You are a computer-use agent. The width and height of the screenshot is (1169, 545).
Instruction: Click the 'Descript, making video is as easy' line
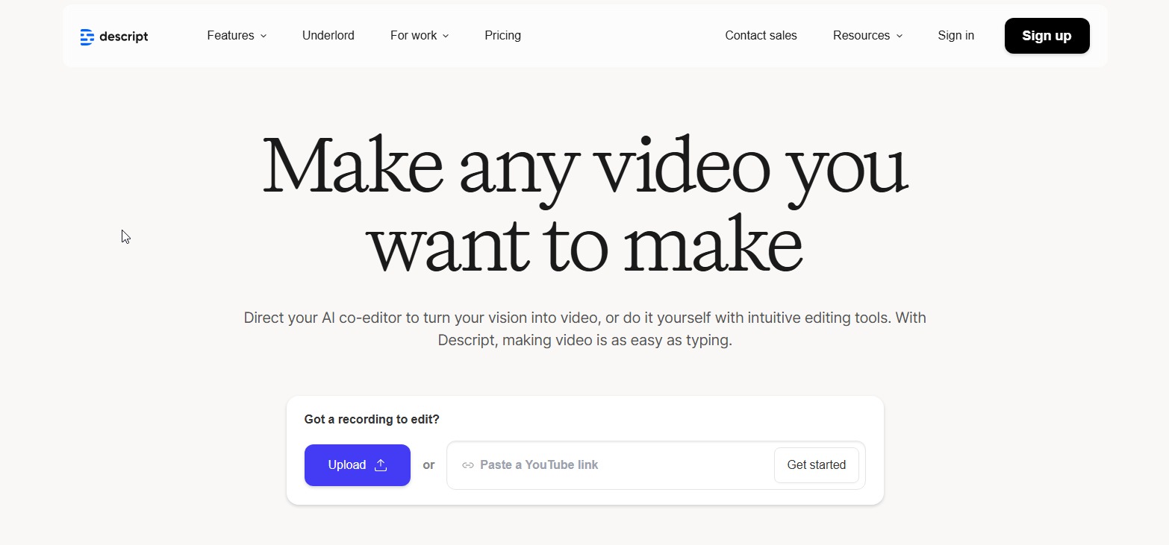point(584,341)
